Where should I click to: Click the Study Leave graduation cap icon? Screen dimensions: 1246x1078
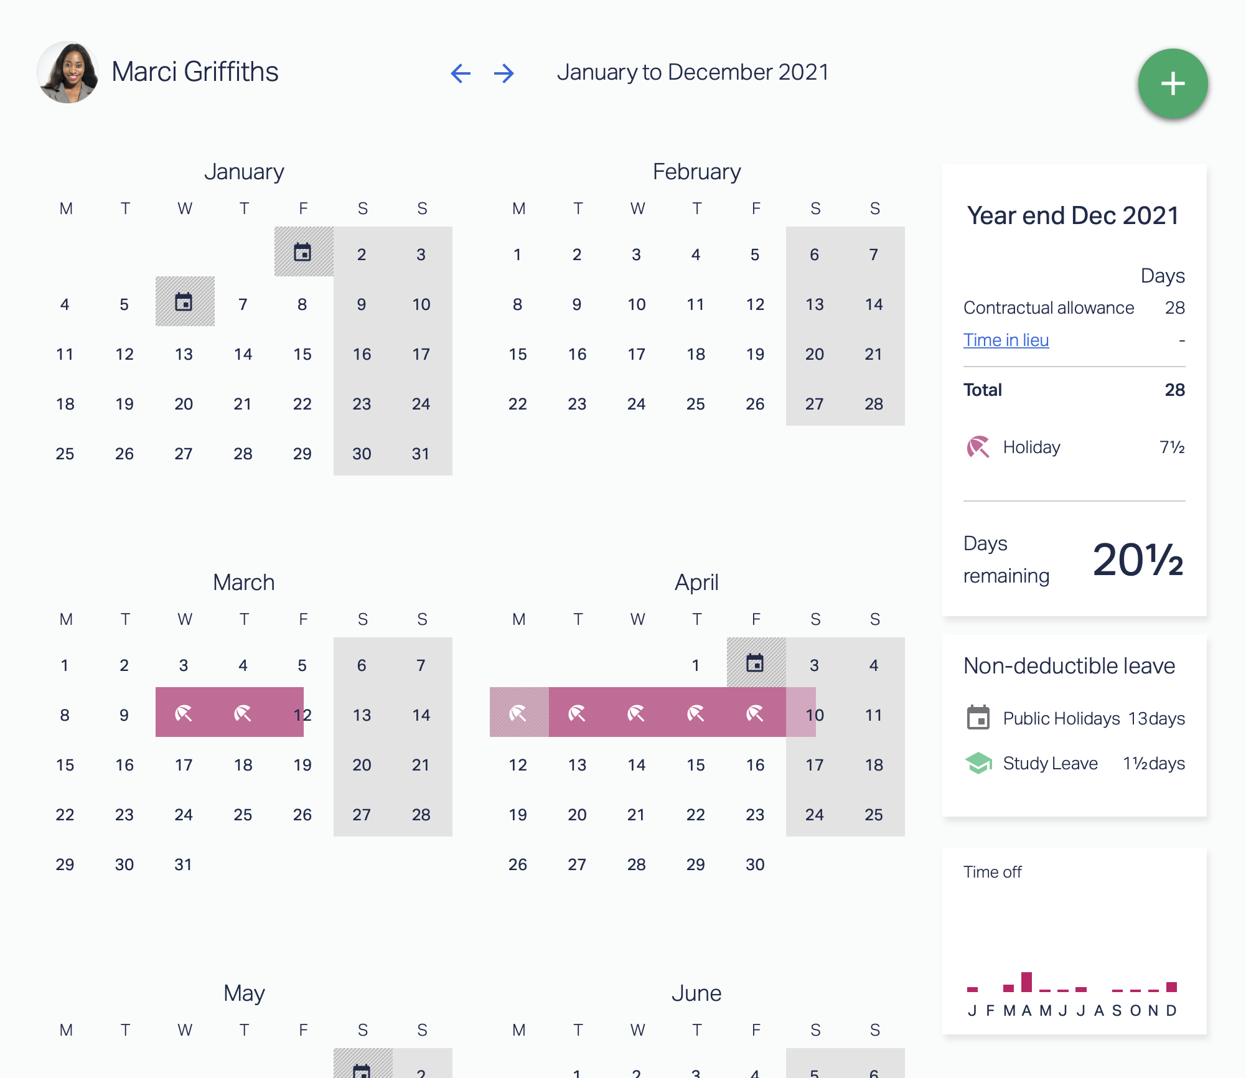[x=978, y=763]
